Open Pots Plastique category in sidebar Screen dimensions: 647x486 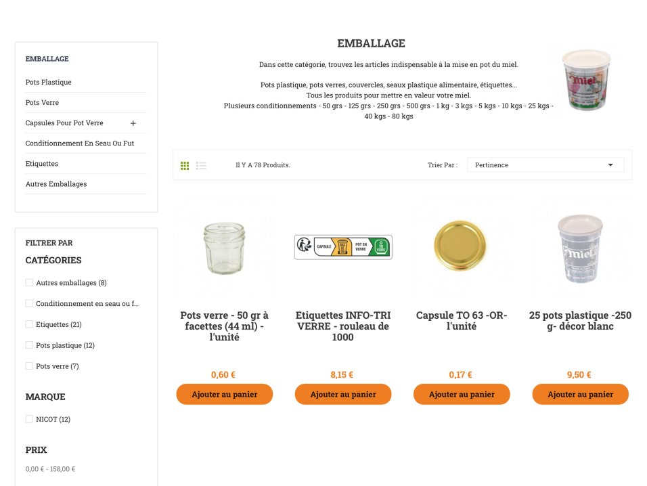[x=48, y=83]
